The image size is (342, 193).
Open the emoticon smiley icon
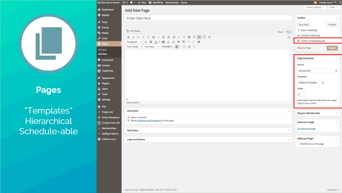[204, 37]
